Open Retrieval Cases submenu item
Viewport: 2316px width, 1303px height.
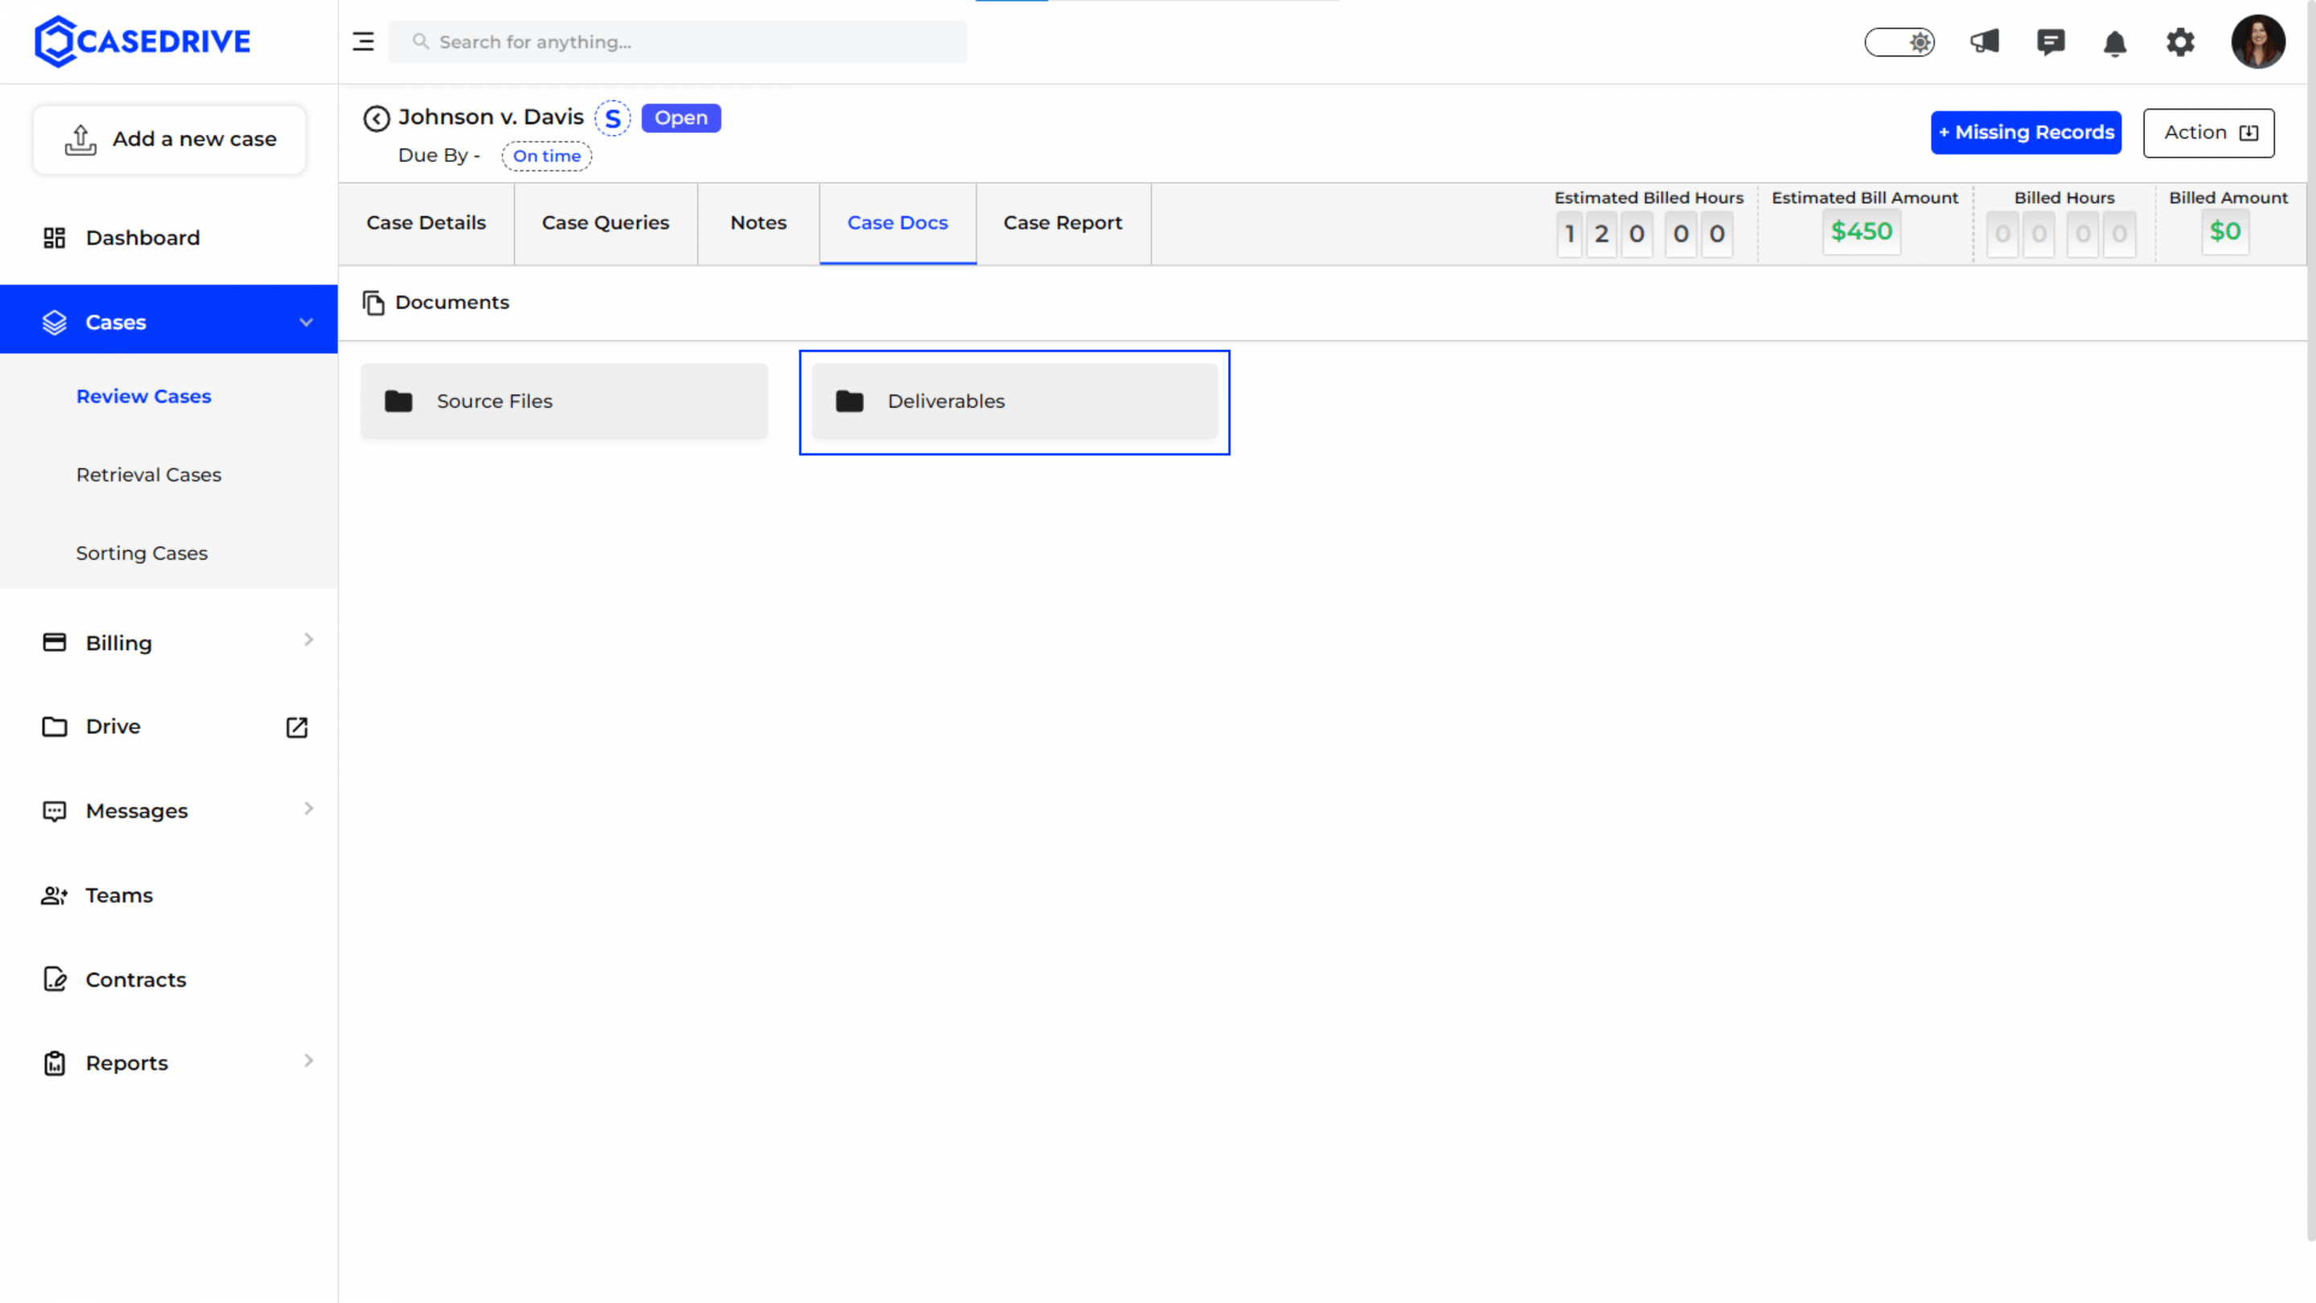[x=148, y=475]
